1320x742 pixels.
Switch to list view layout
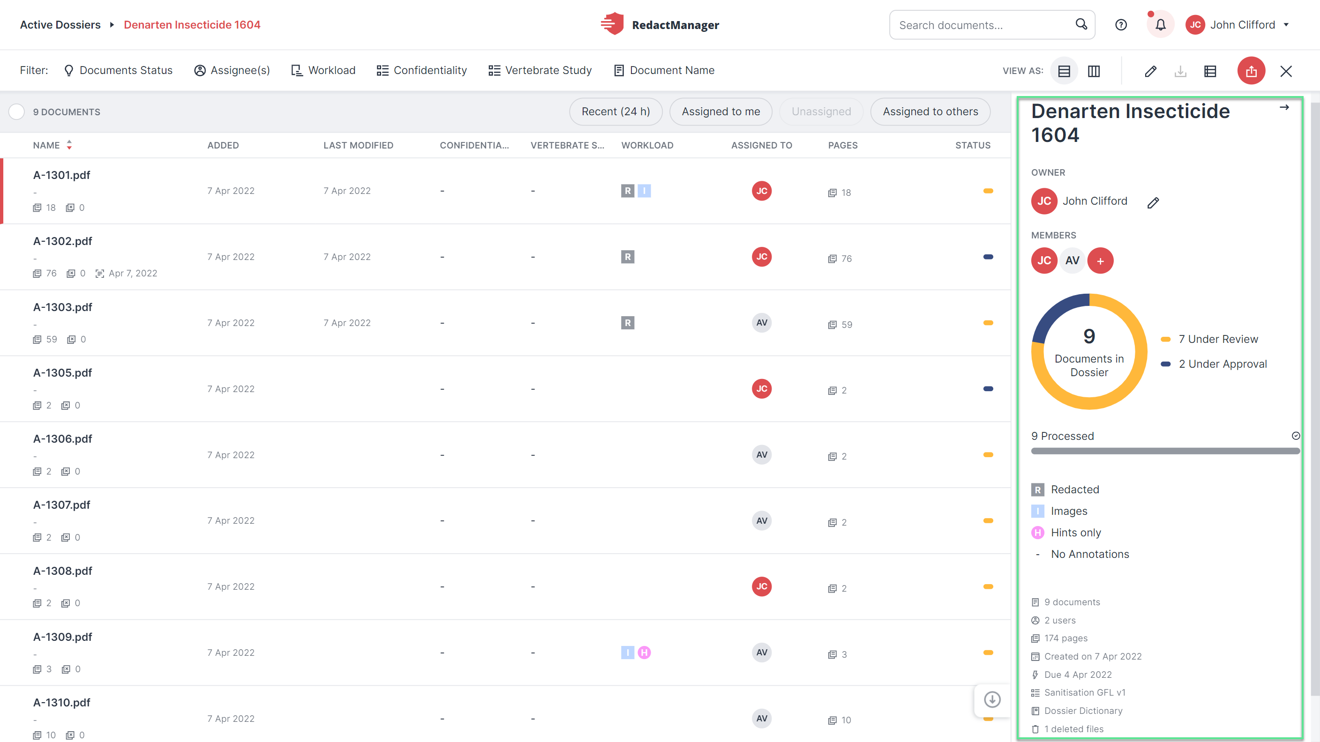pos(1065,71)
